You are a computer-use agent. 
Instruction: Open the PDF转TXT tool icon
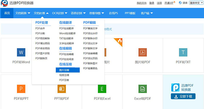click(x=183, y=52)
